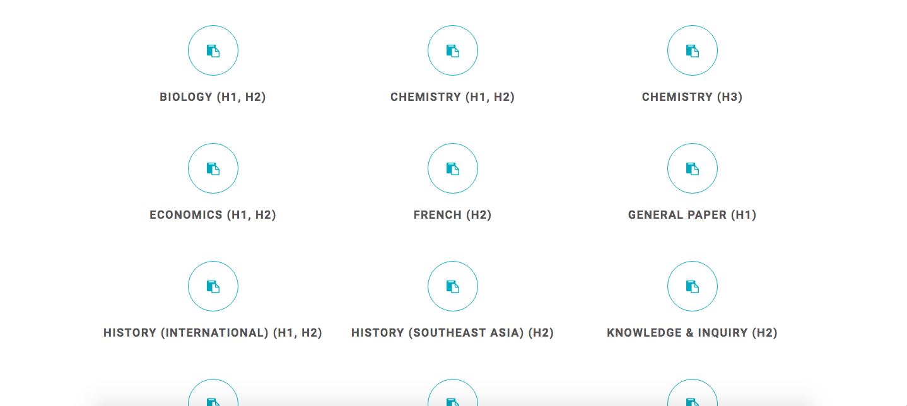Screen dimensions: 907x406
Task: Click the partially visible icon below Knowledge & Inquiry
Action: [693, 395]
